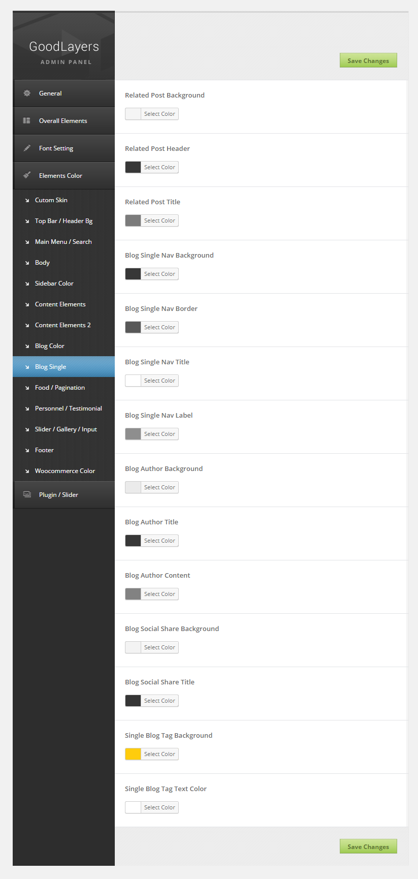Click the gear icon beside General
Viewport: 418px width, 879px height.
[x=27, y=93]
